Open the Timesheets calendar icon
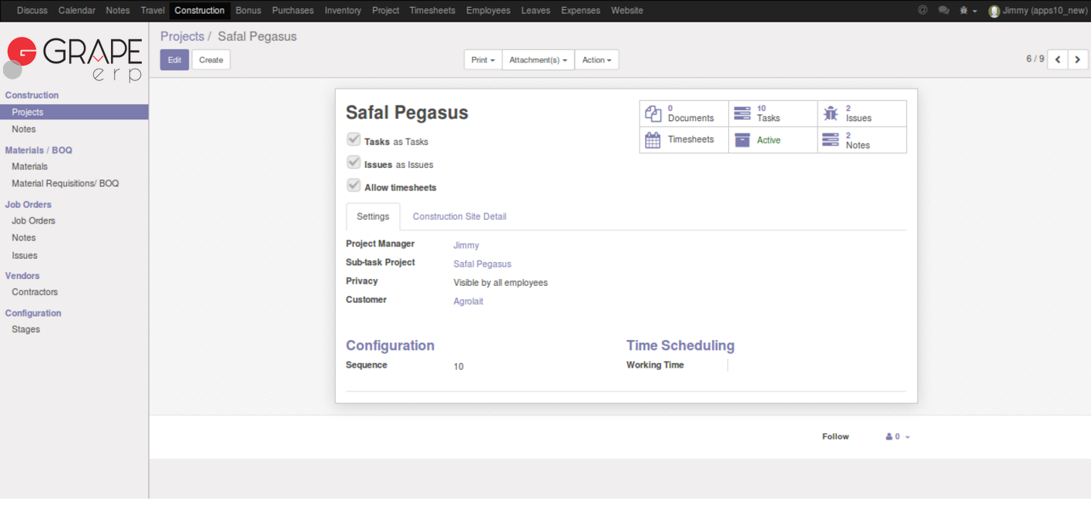The height and width of the screenshot is (511, 1091). pyautogui.click(x=653, y=140)
